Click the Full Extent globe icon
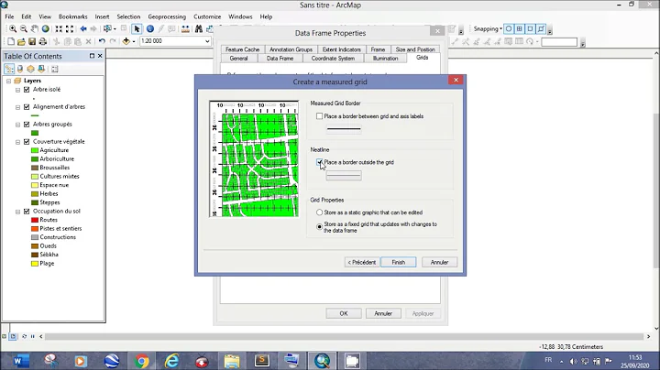660x370 pixels. click(x=46, y=28)
